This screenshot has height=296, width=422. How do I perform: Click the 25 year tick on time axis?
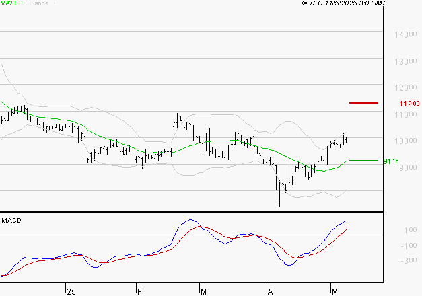coord(71,292)
